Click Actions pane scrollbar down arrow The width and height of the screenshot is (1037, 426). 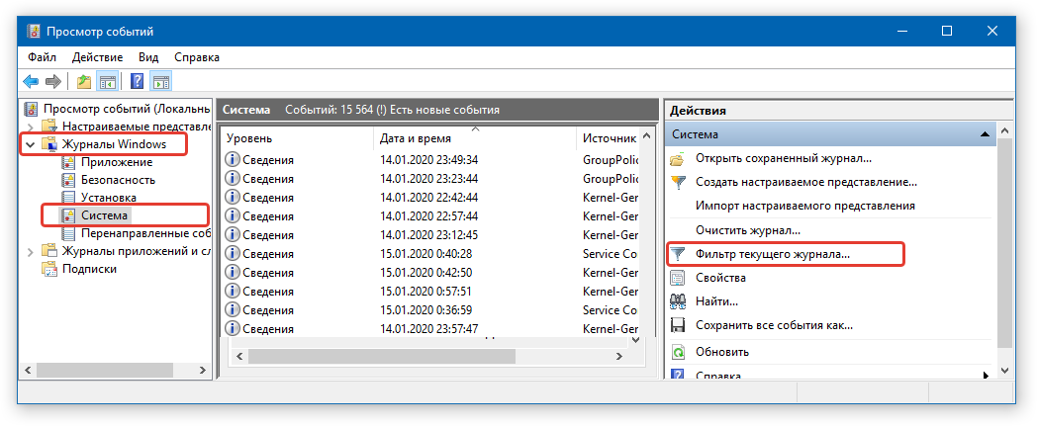pos(1004,372)
